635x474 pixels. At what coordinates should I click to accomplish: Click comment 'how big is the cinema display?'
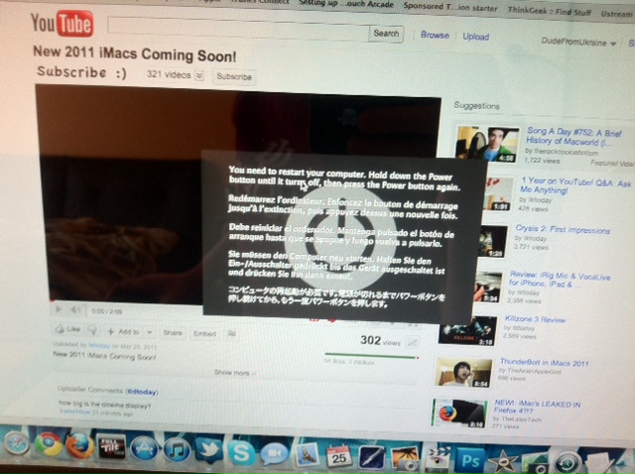104,405
